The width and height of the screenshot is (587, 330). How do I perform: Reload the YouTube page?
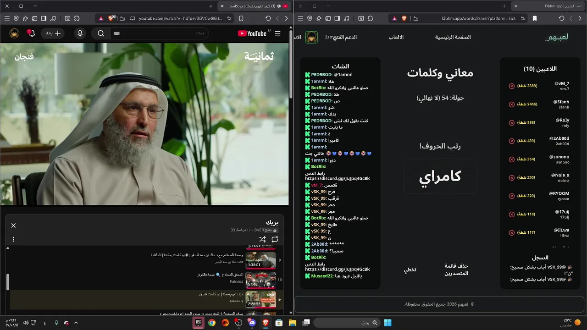(268, 18)
